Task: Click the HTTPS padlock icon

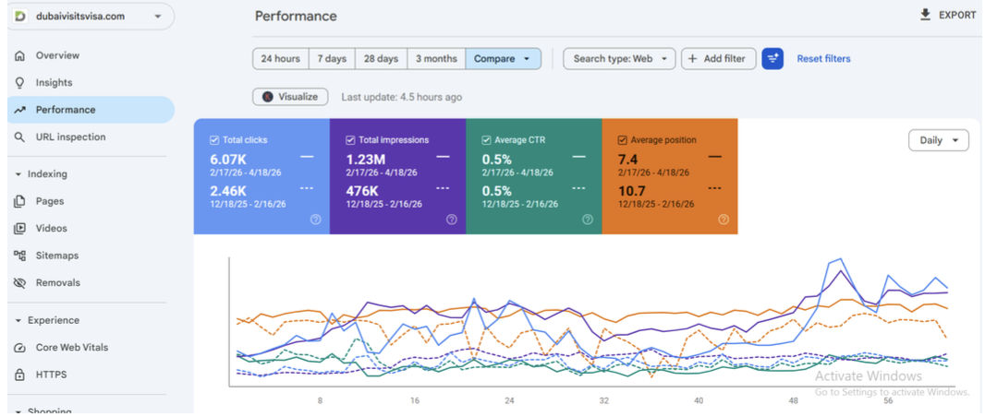Action: tap(20, 375)
